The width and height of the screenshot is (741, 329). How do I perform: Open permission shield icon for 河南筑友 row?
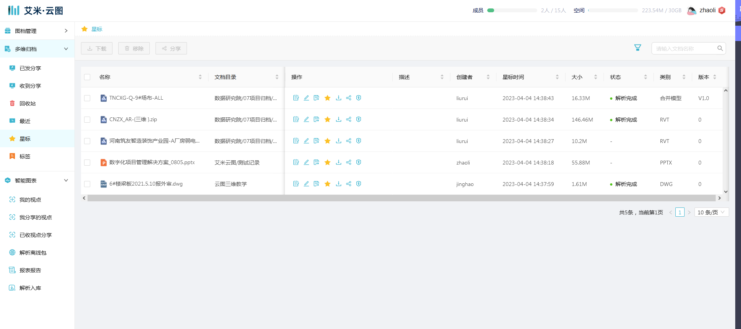(x=359, y=141)
